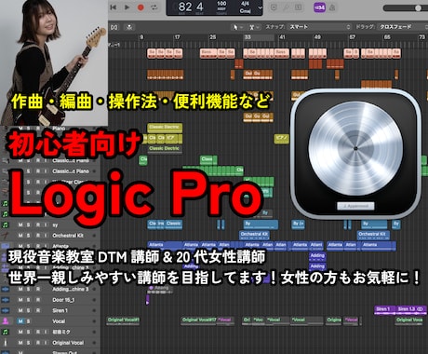This screenshot has width=428, height=354.
Task: Click the master volume slider knob
Action: click(x=418, y=8)
